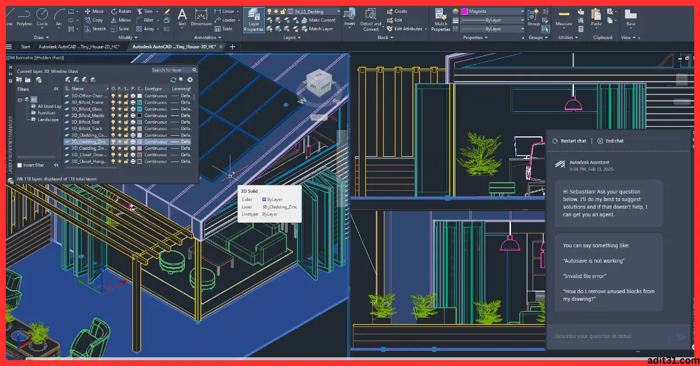Viewport: 700px width, 366px height.
Task: Click the Search for layer field
Action: (174, 70)
